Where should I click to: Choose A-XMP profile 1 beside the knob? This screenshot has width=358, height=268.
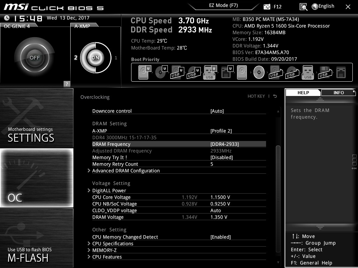[x=116, y=58]
